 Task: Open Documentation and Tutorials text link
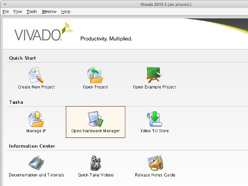click(x=36, y=175)
